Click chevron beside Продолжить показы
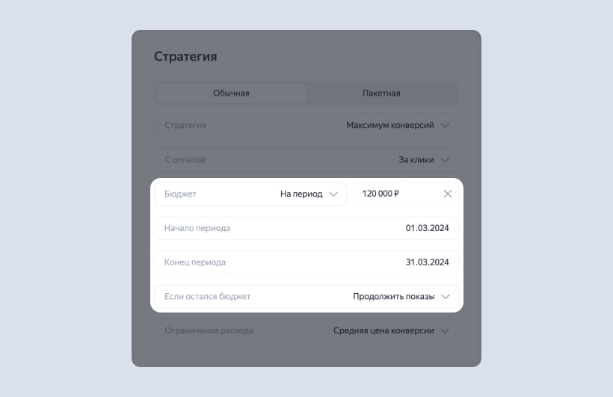Image resolution: width=613 pixels, height=397 pixels. pyautogui.click(x=446, y=296)
